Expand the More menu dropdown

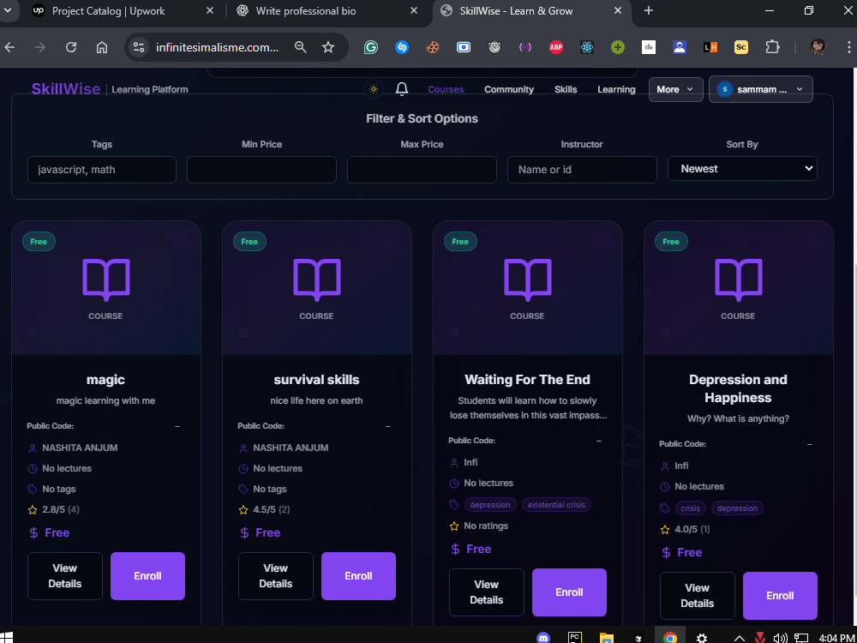(x=675, y=89)
